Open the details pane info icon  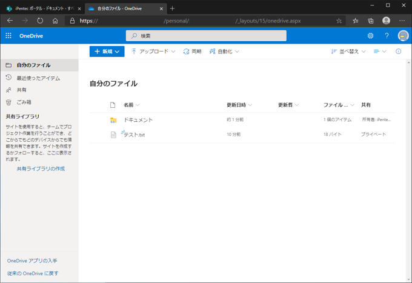click(398, 52)
